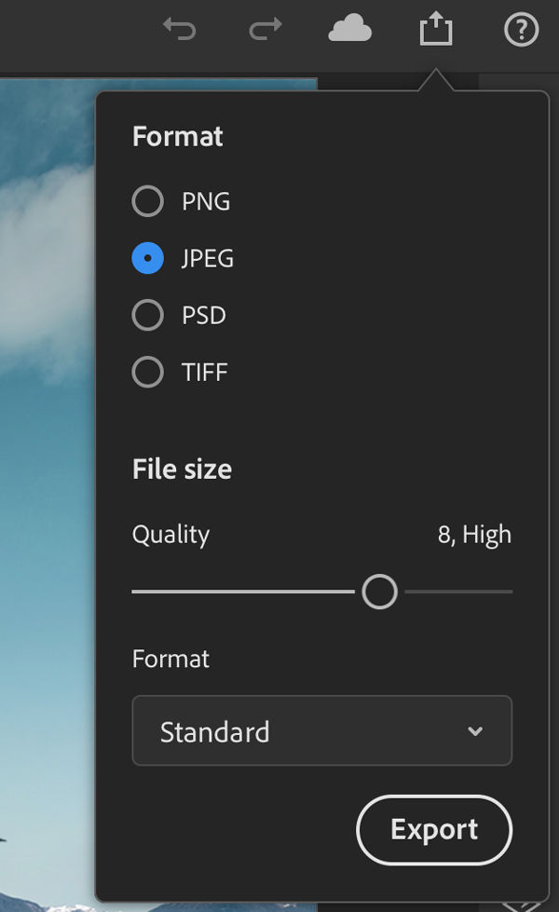Click the "8, High" quality value

pyautogui.click(x=474, y=535)
